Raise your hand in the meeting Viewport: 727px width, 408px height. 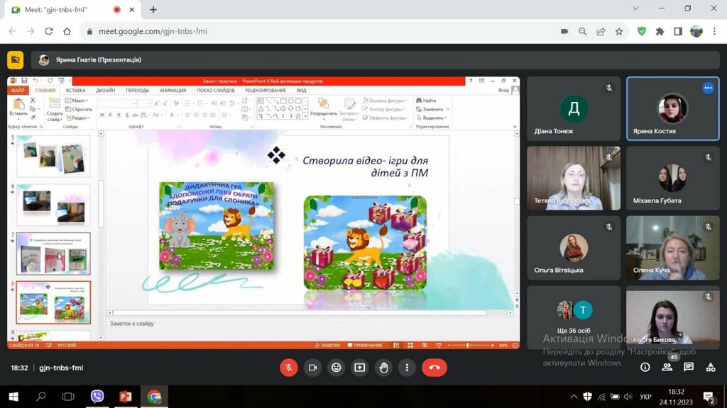(x=383, y=368)
